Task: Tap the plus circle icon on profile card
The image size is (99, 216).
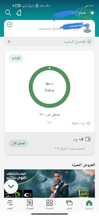Action: pos(10,25)
